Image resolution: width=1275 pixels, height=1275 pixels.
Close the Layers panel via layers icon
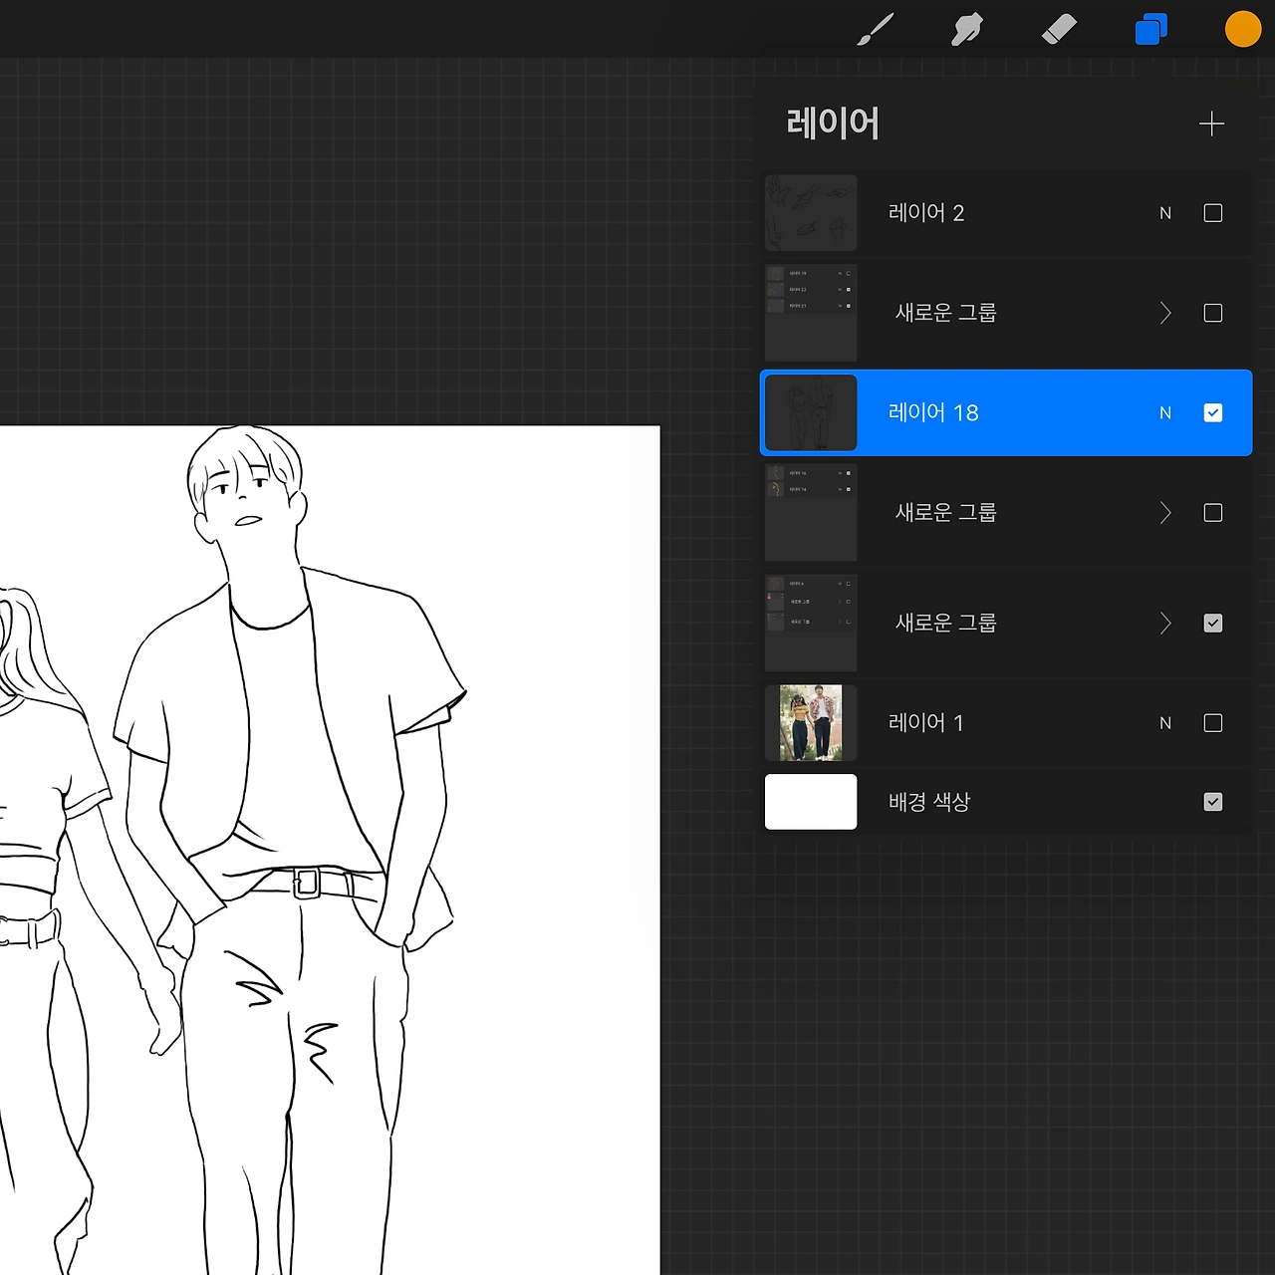point(1150,30)
